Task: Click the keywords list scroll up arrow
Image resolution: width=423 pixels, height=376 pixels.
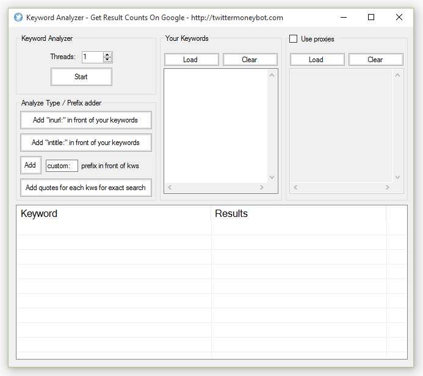Action: click(272, 75)
